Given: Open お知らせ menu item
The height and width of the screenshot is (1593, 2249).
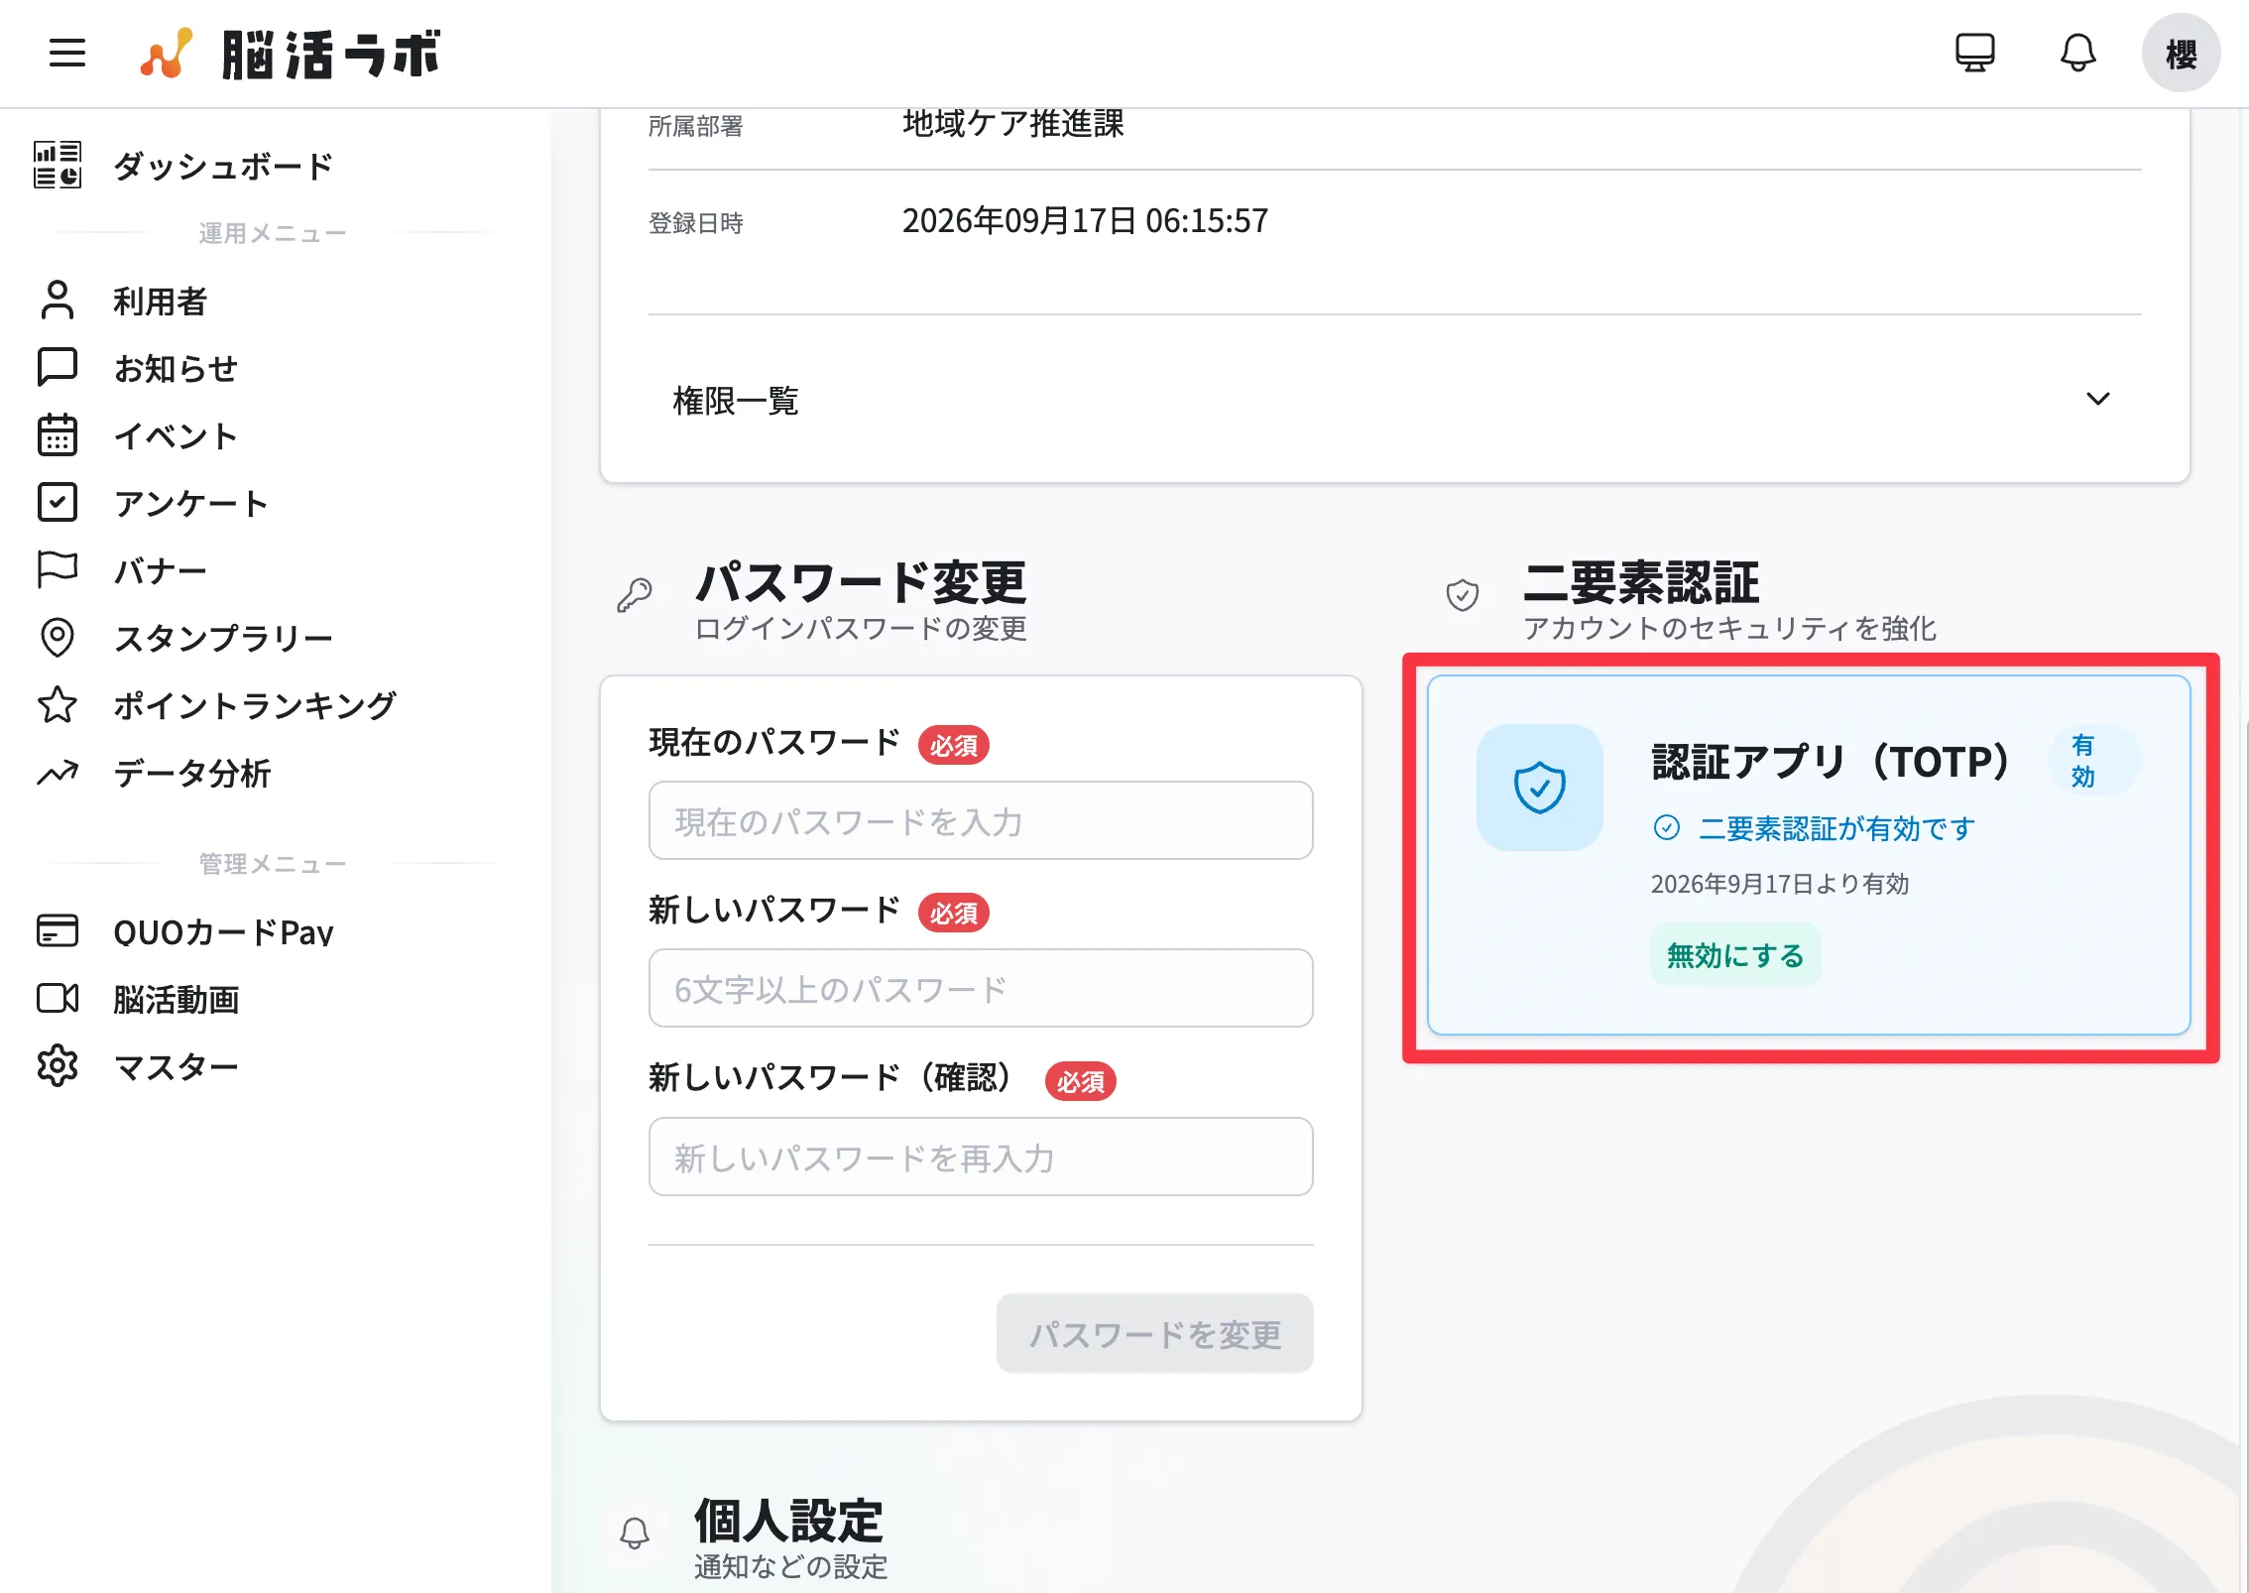Looking at the screenshot, I should [176, 367].
